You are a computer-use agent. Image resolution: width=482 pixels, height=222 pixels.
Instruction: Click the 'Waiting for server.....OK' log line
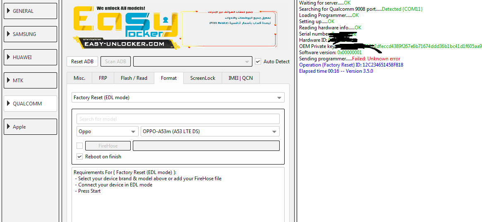coord(325,3)
